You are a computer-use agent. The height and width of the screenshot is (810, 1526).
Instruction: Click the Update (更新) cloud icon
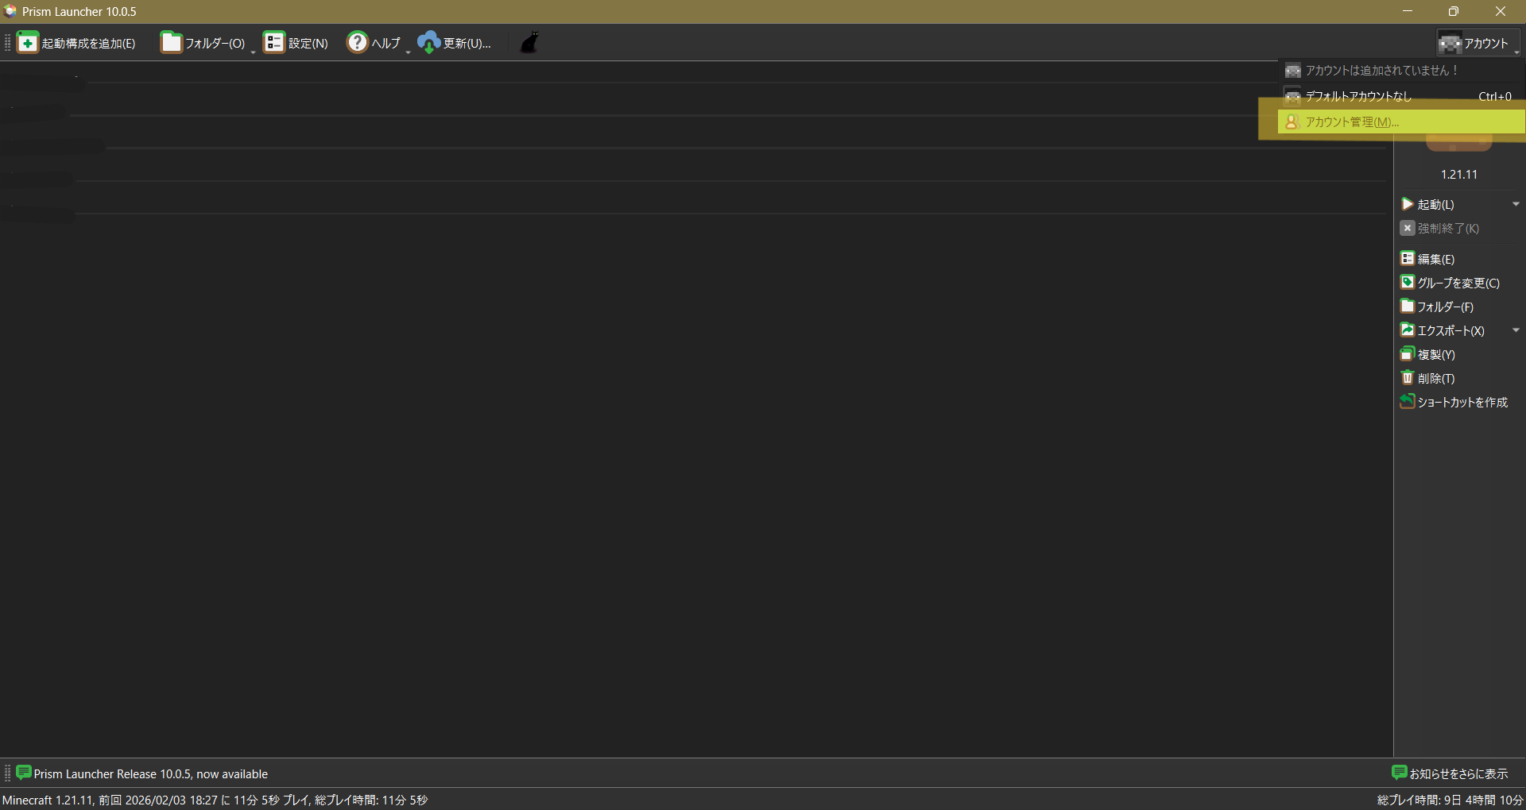click(429, 43)
